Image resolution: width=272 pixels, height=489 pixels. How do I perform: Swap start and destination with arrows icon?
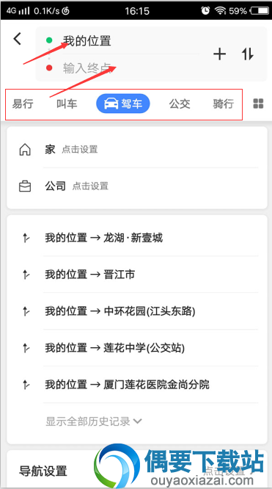[248, 54]
